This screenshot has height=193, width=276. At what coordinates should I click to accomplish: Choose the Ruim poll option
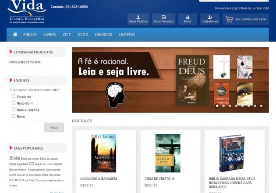pyautogui.click(x=14, y=116)
